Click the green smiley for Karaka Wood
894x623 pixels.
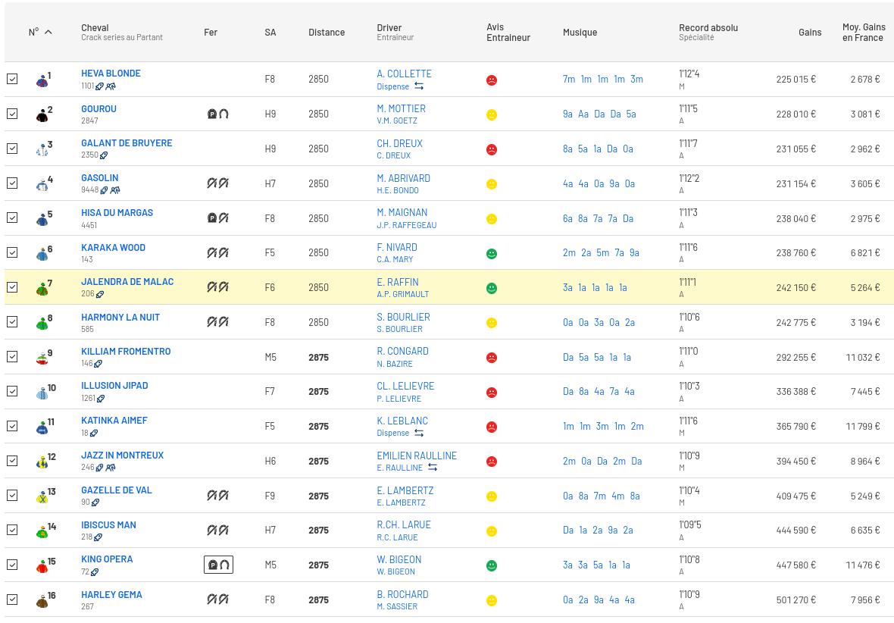coord(492,253)
